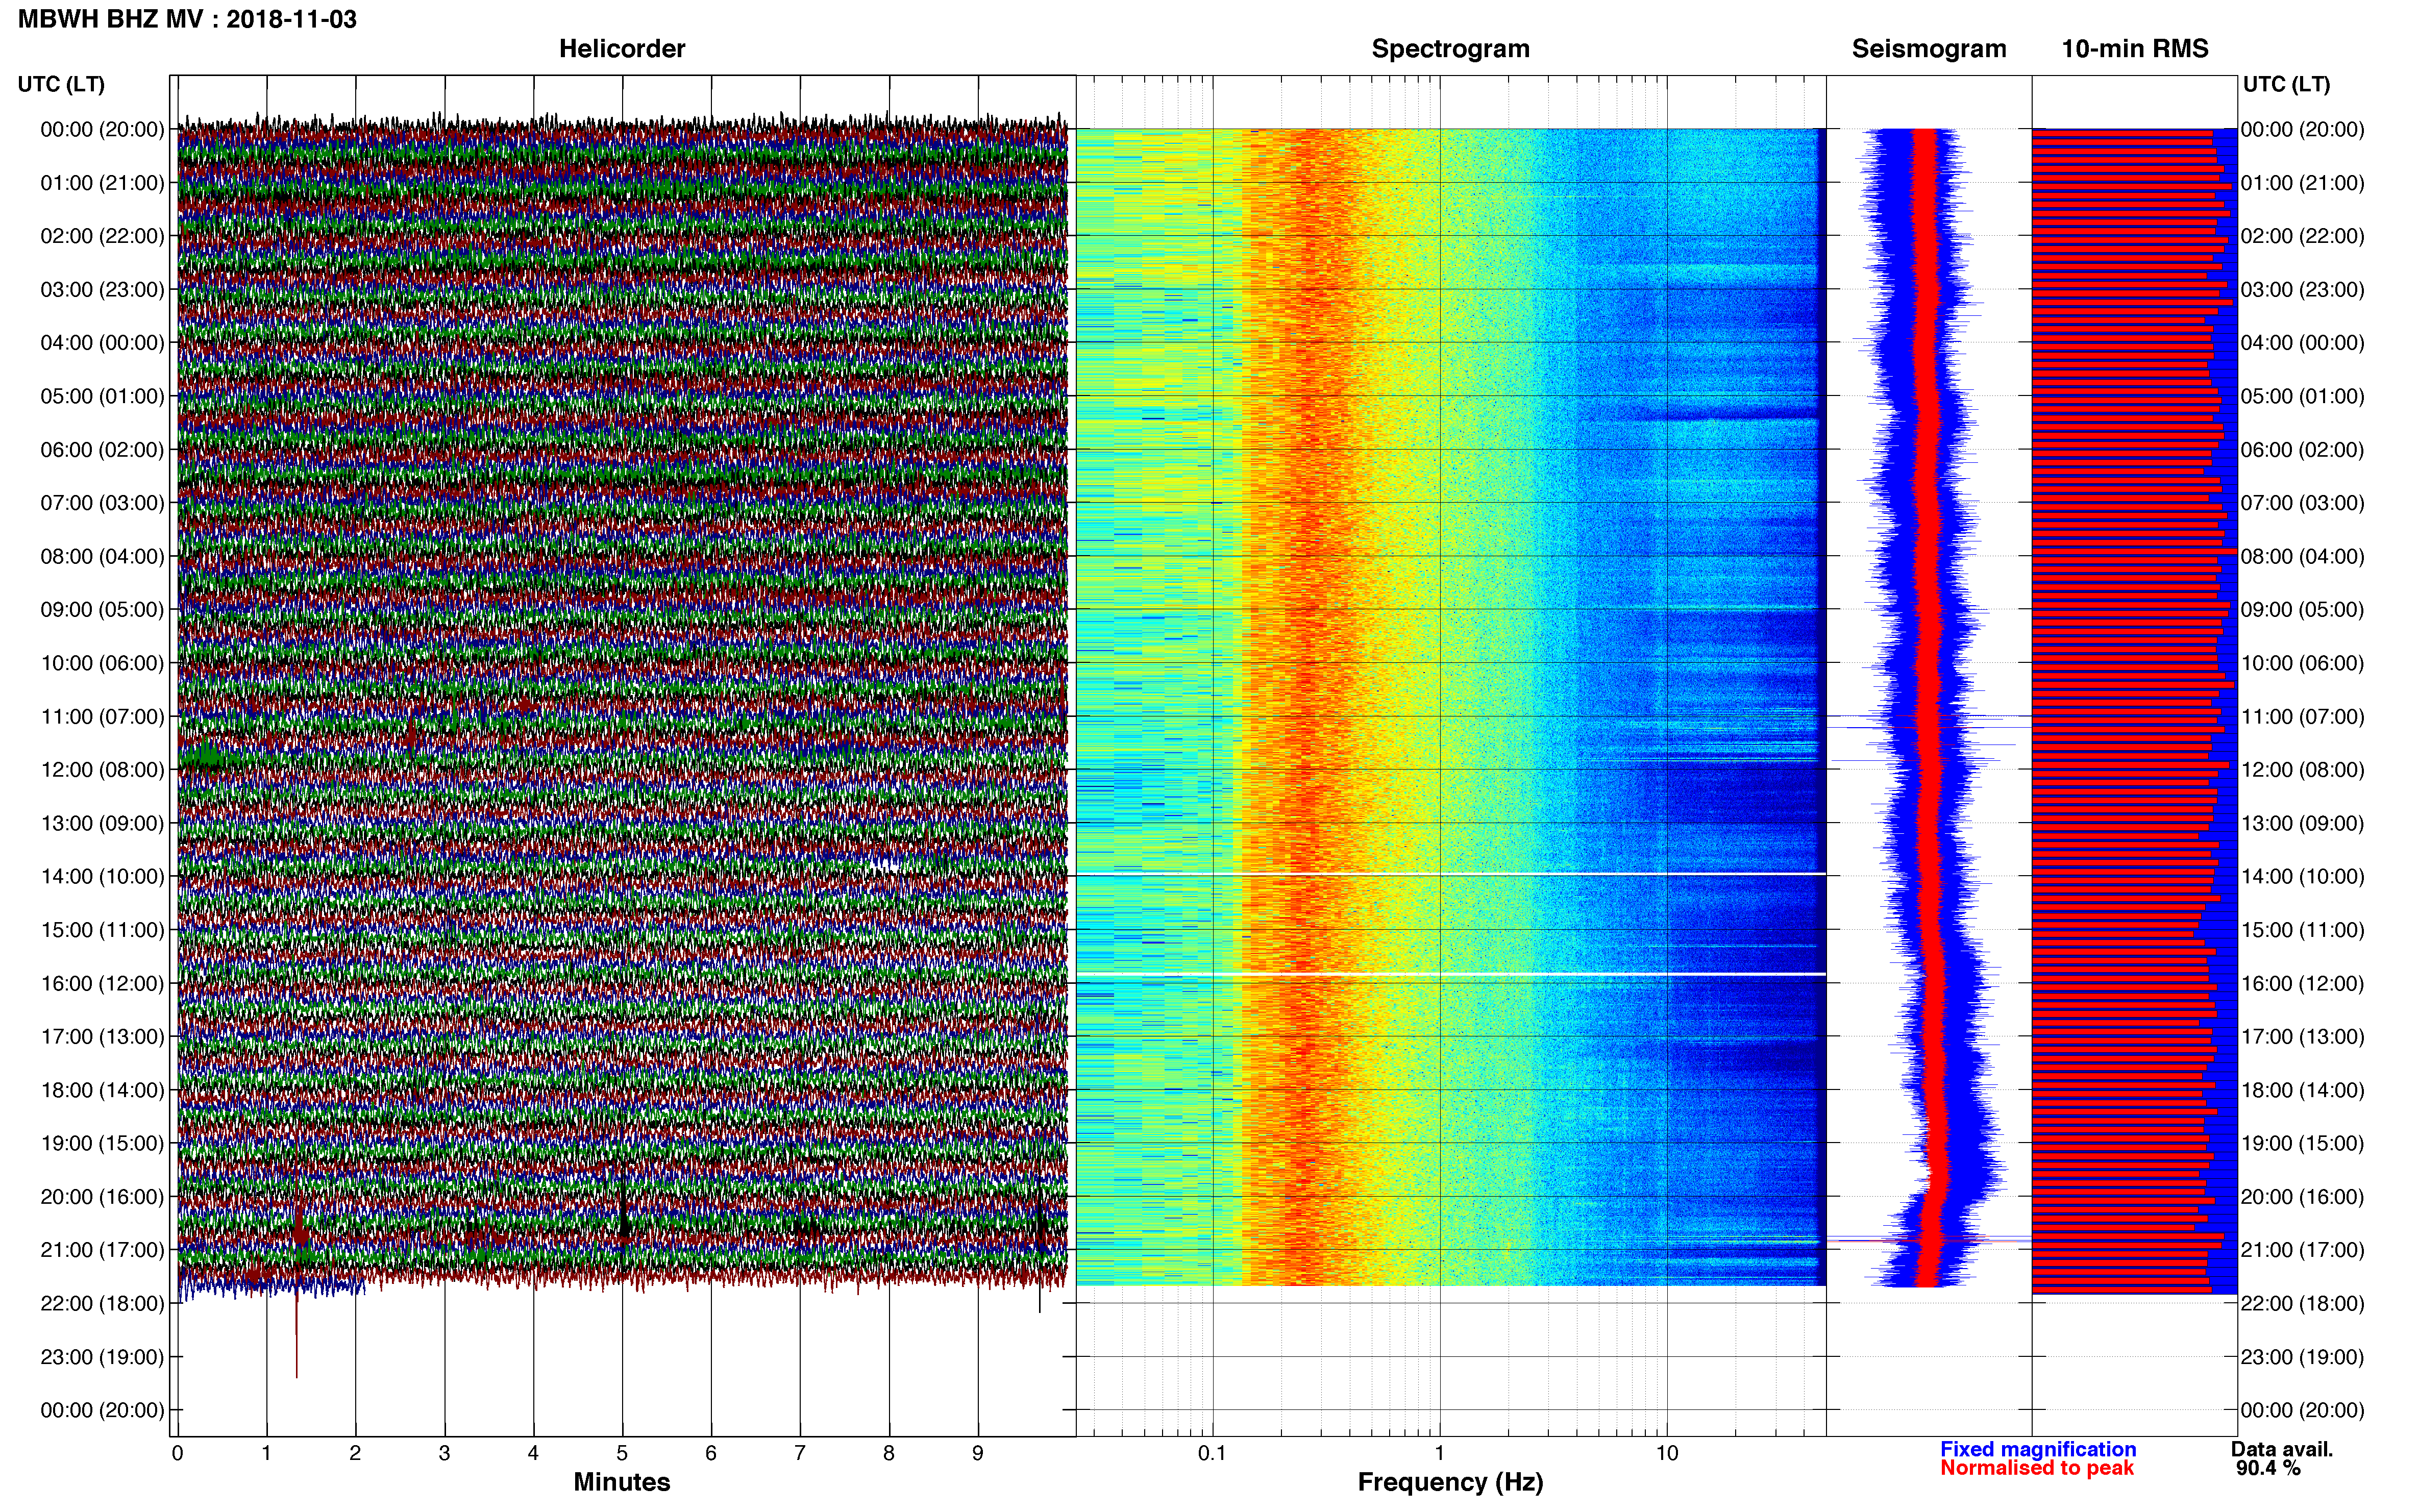This screenshot has height=1512, width=2419.
Task: Click the 'Minutes' axis label
Action: 622,1482
